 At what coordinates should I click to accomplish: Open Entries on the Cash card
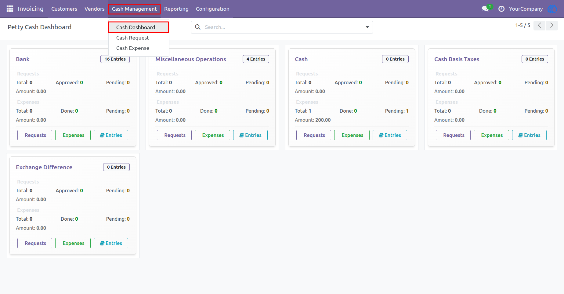[x=390, y=135]
